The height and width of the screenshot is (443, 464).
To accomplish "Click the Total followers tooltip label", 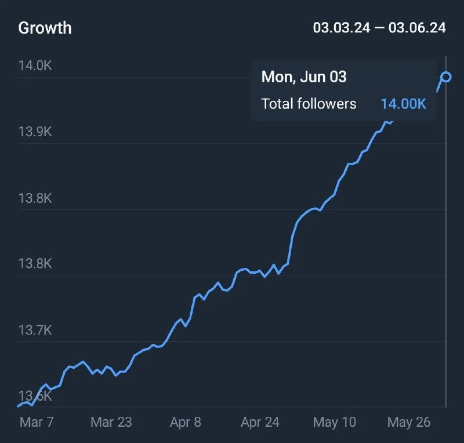I will click(309, 104).
